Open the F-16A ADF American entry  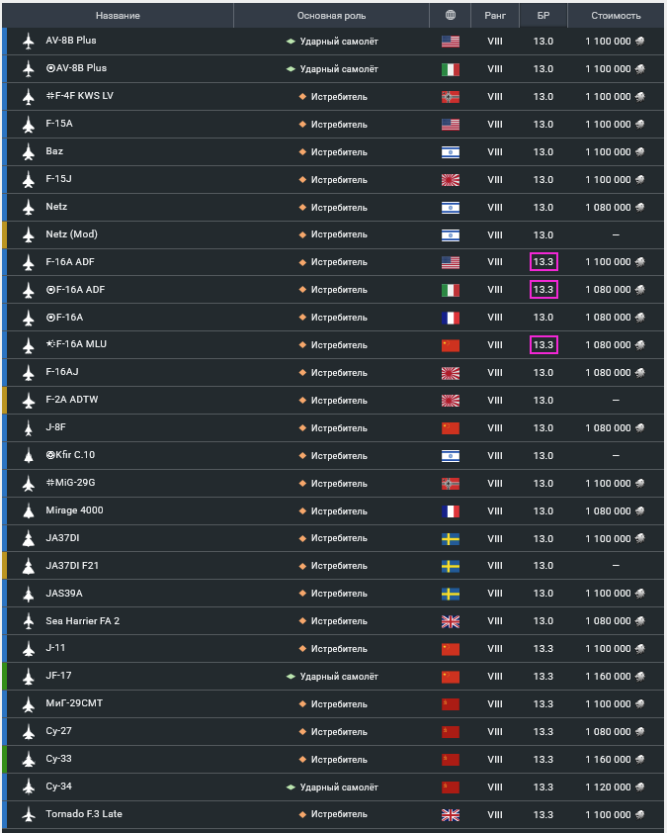click(x=335, y=262)
